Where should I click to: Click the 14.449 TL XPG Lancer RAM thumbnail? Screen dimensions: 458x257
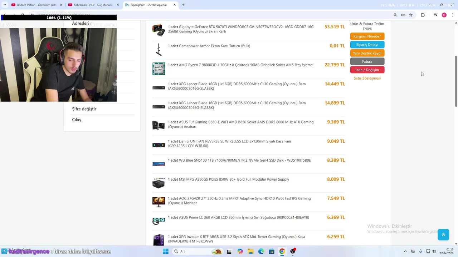[159, 88]
